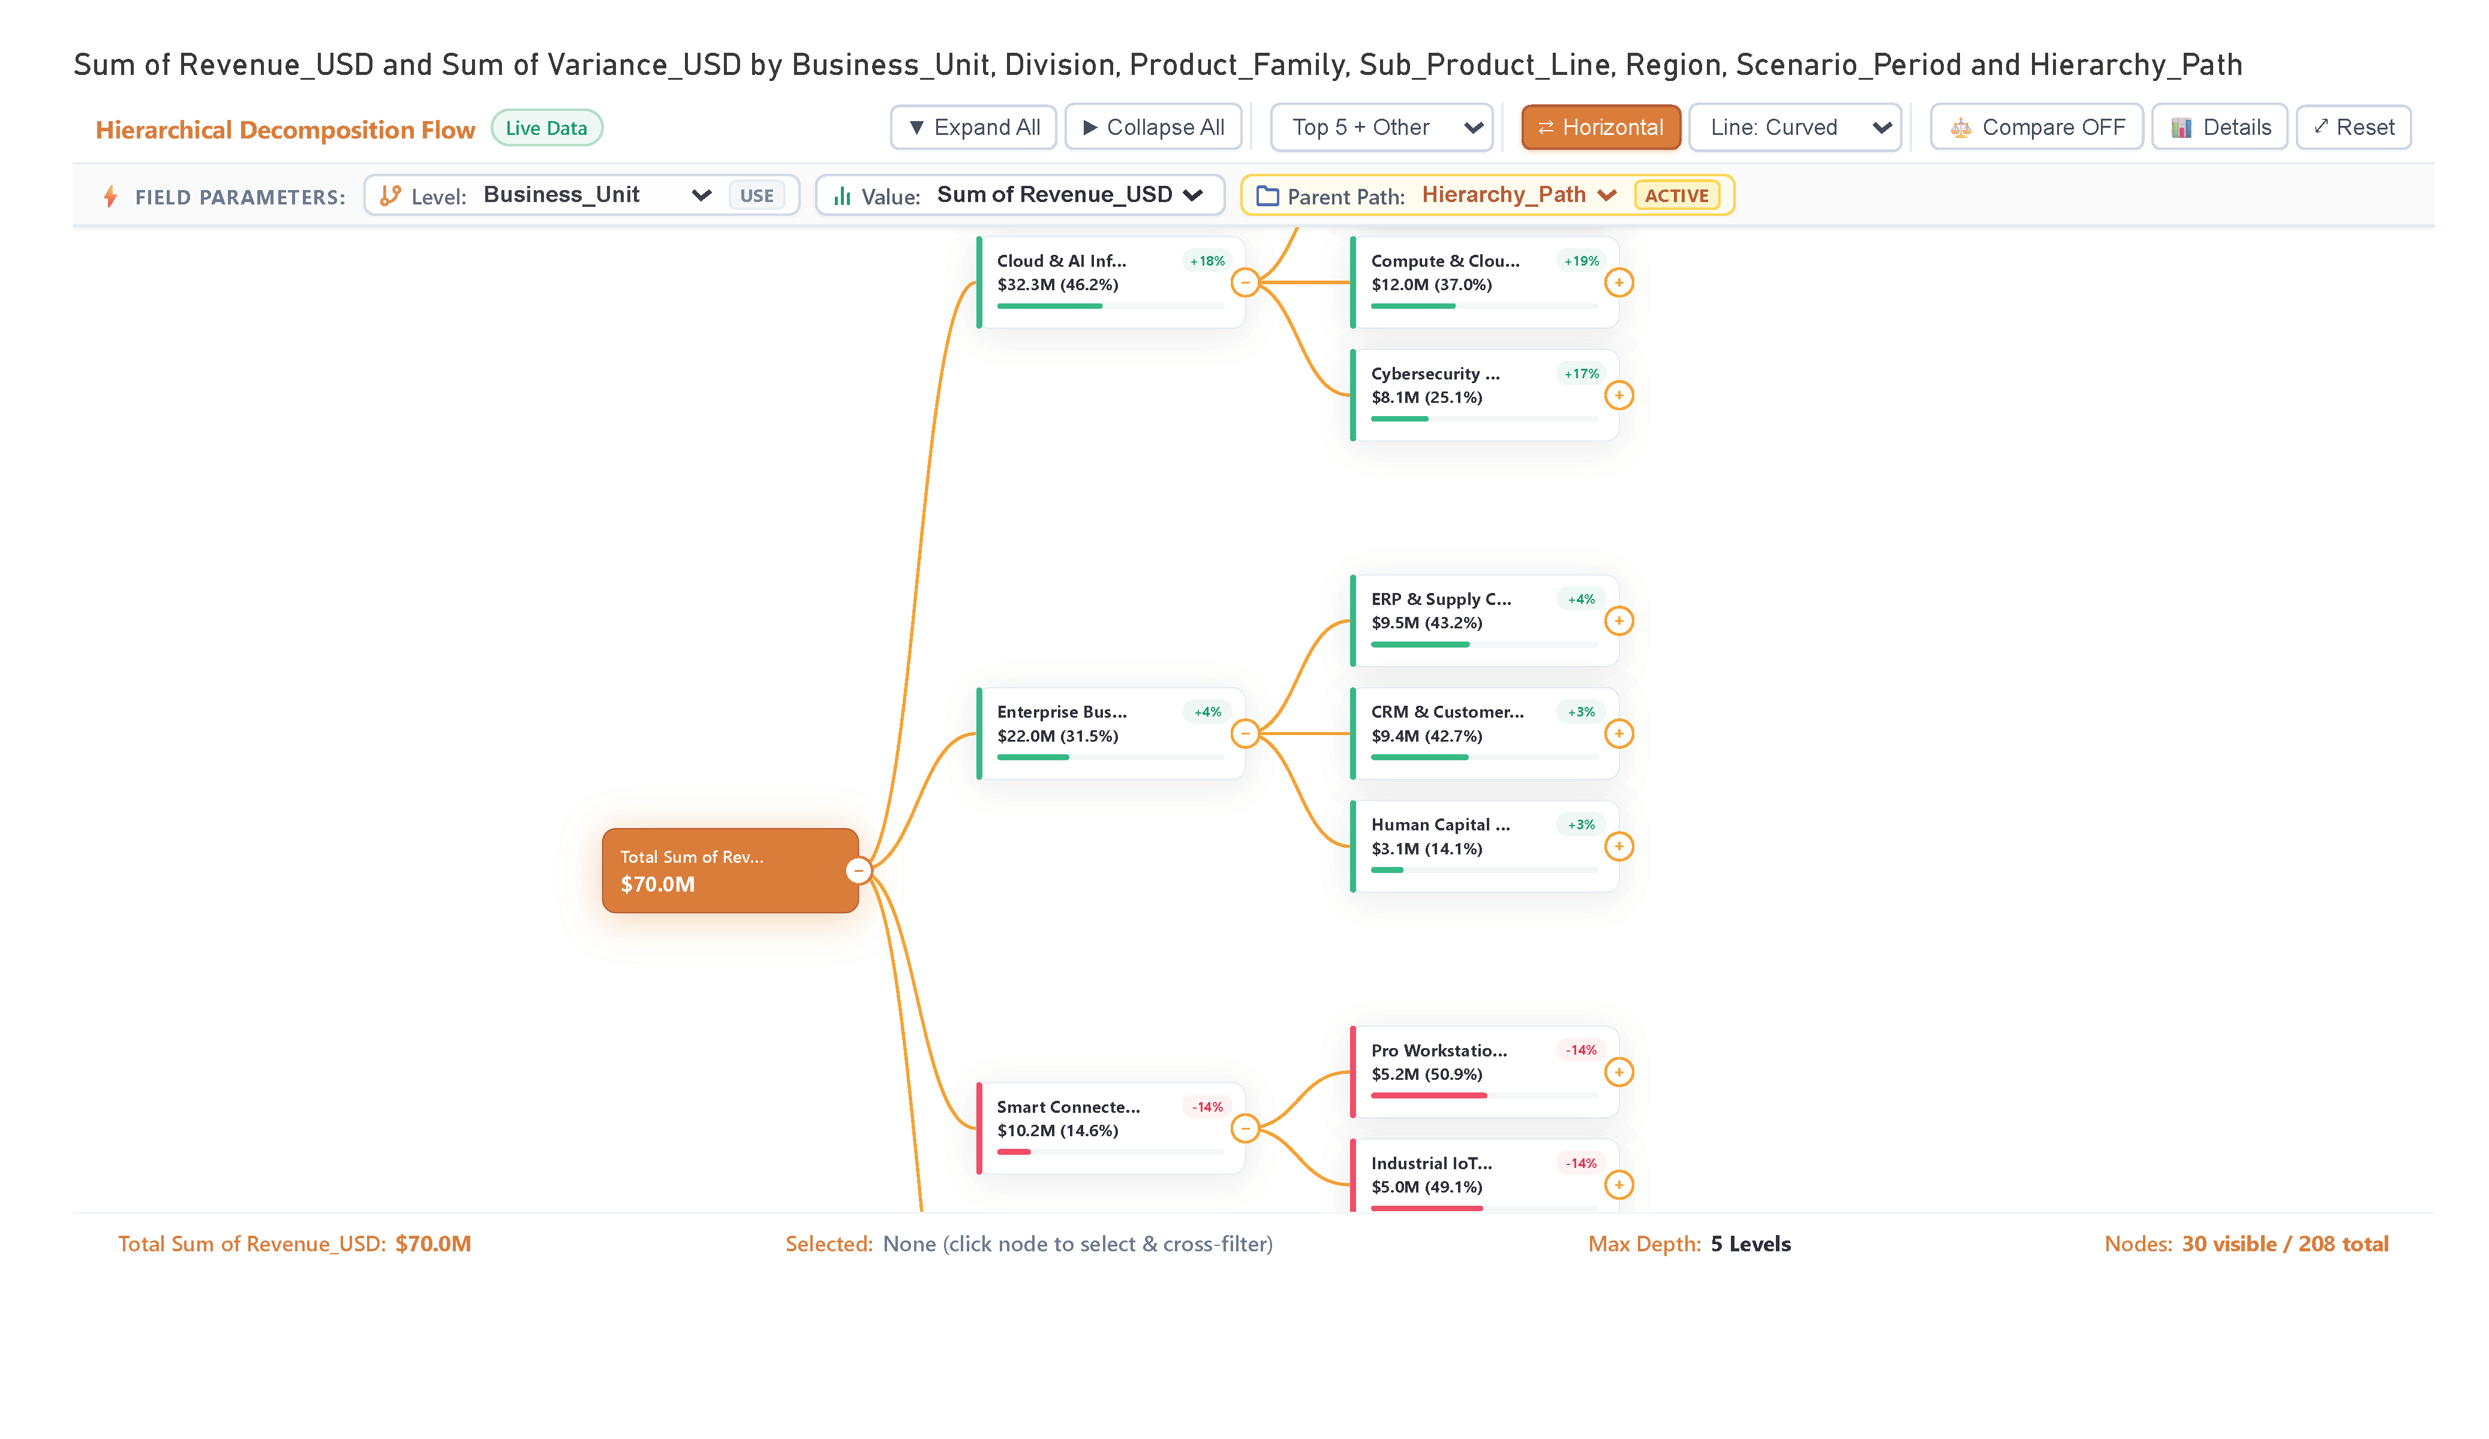The width and height of the screenshot is (2489, 1439).
Task: Expand the CRM & Customer node plus icon
Action: [1618, 733]
